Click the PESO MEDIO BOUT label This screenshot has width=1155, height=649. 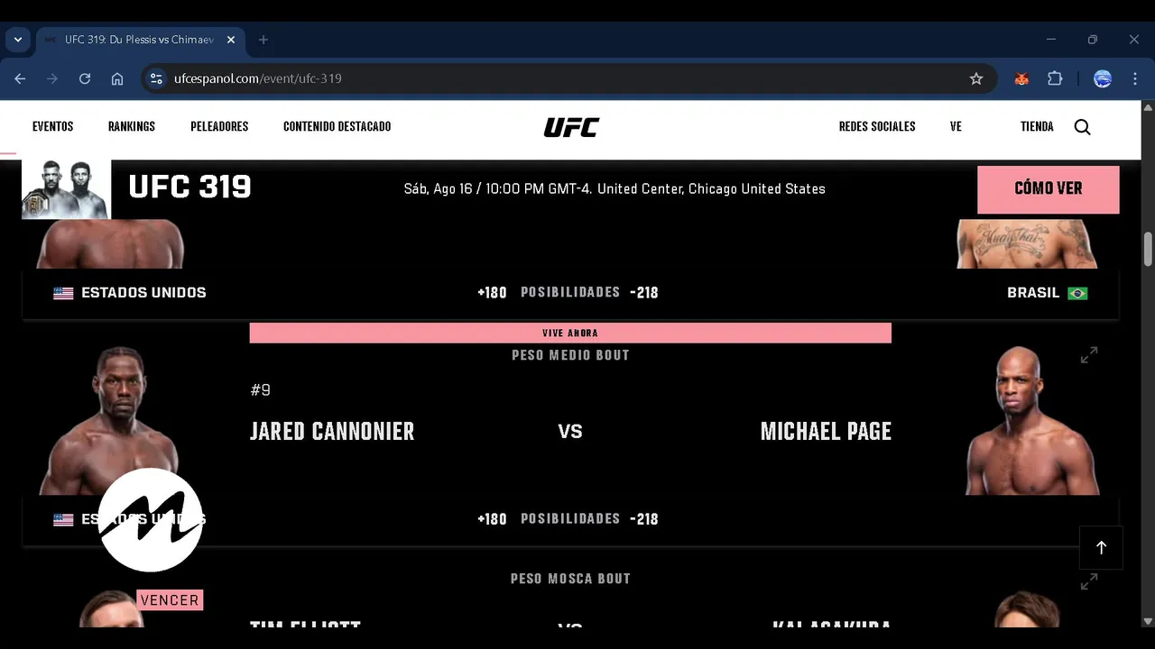(570, 355)
